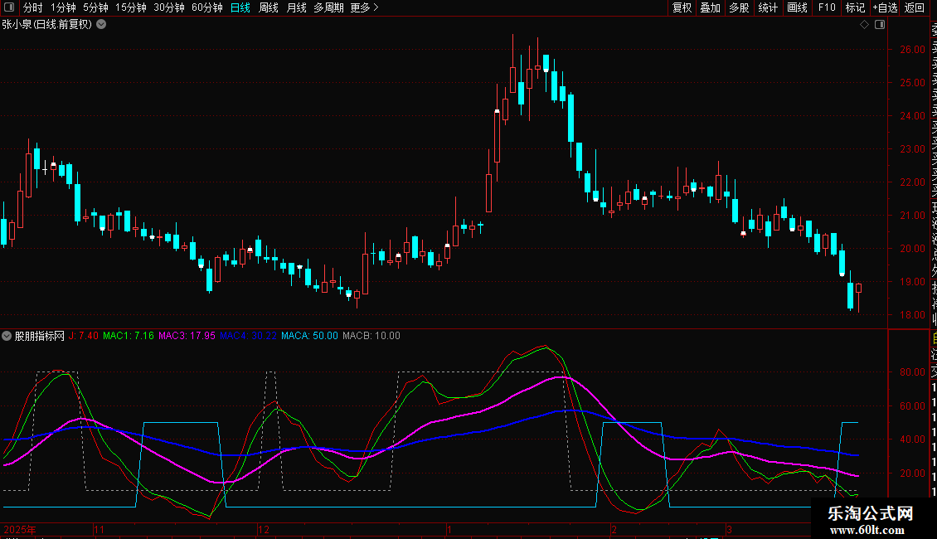Select the 月线 monthly chart tab
This screenshot has width=937, height=539.
(296, 8)
